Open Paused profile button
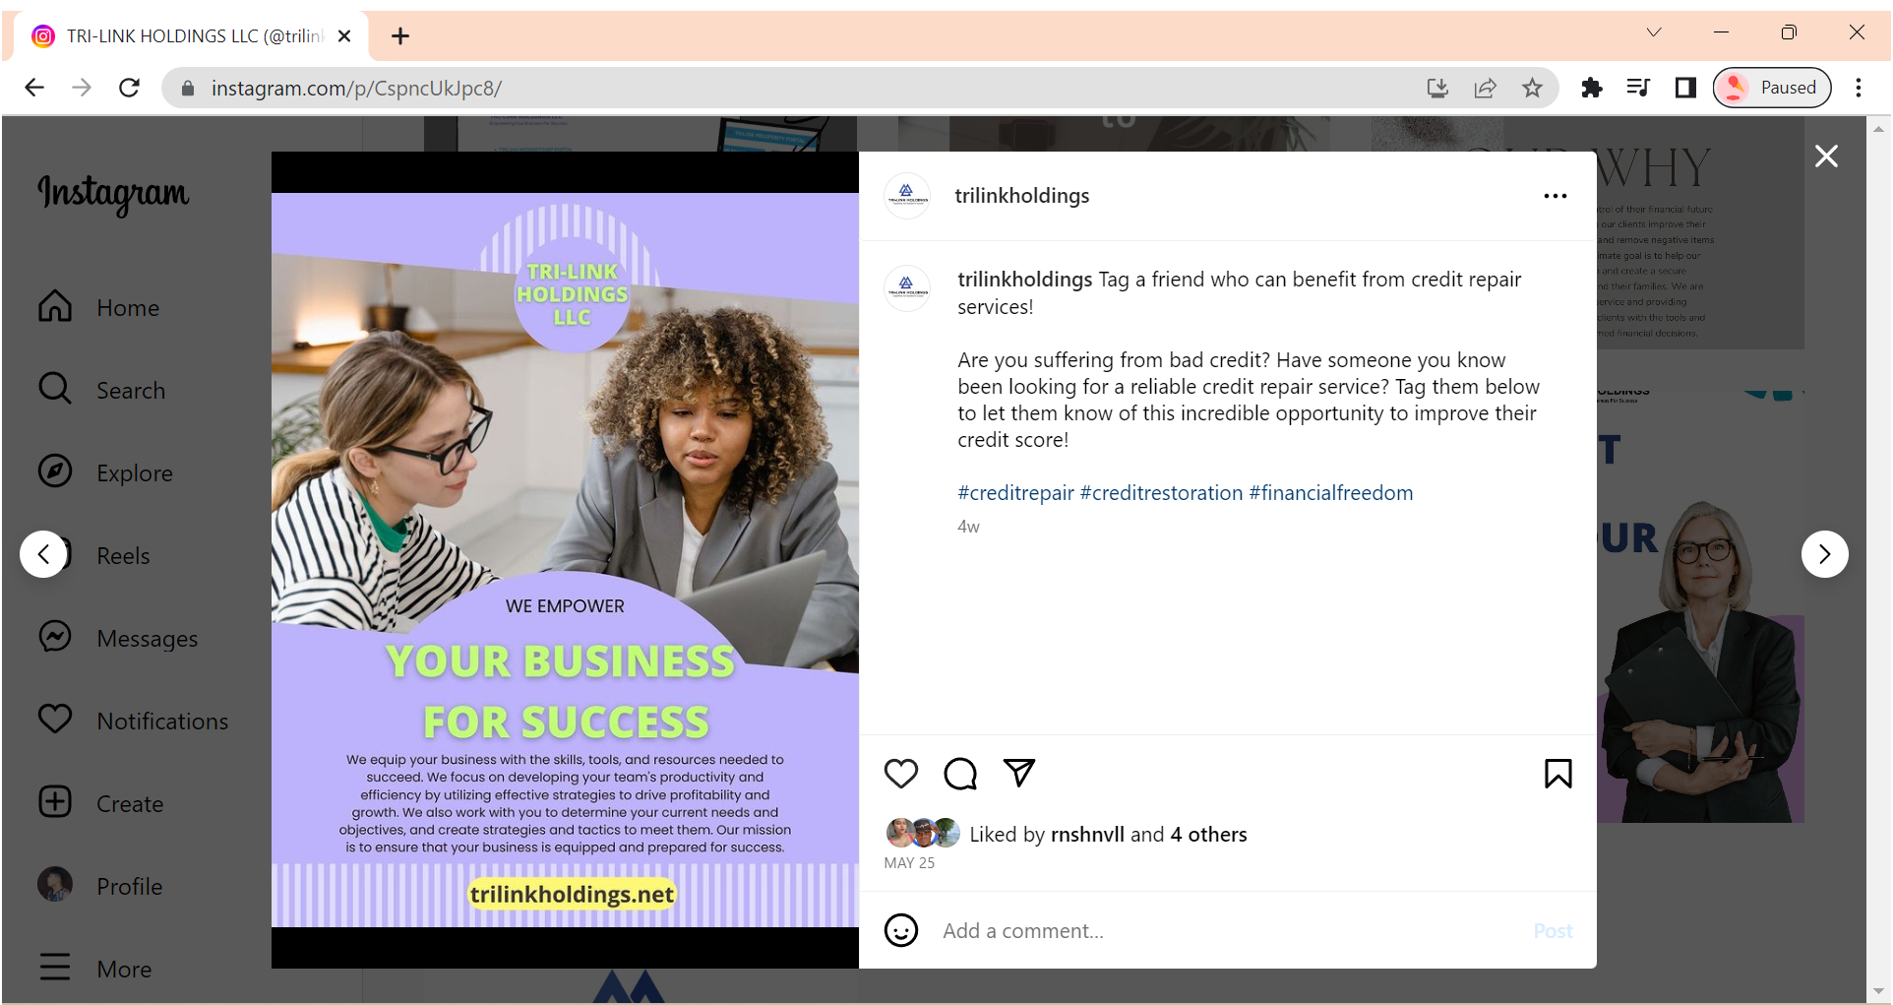The width and height of the screenshot is (1893, 1005). (1772, 88)
